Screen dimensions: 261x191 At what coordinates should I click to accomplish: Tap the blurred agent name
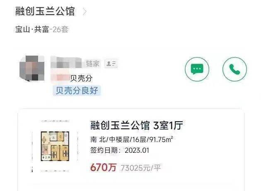pyautogui.click(x=66, y=62)
